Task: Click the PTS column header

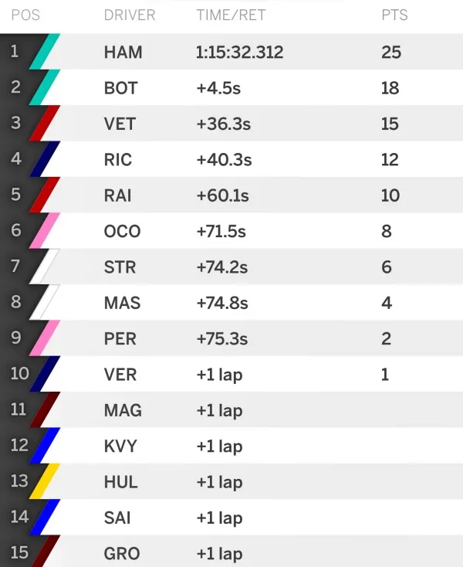Action: pyautogui.click(x=394, y=15)
